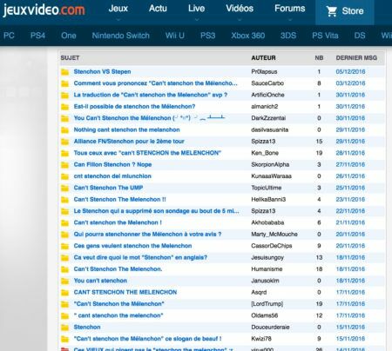Open last message date 05/12/2016
392x351 pixels.
(350, 72)
